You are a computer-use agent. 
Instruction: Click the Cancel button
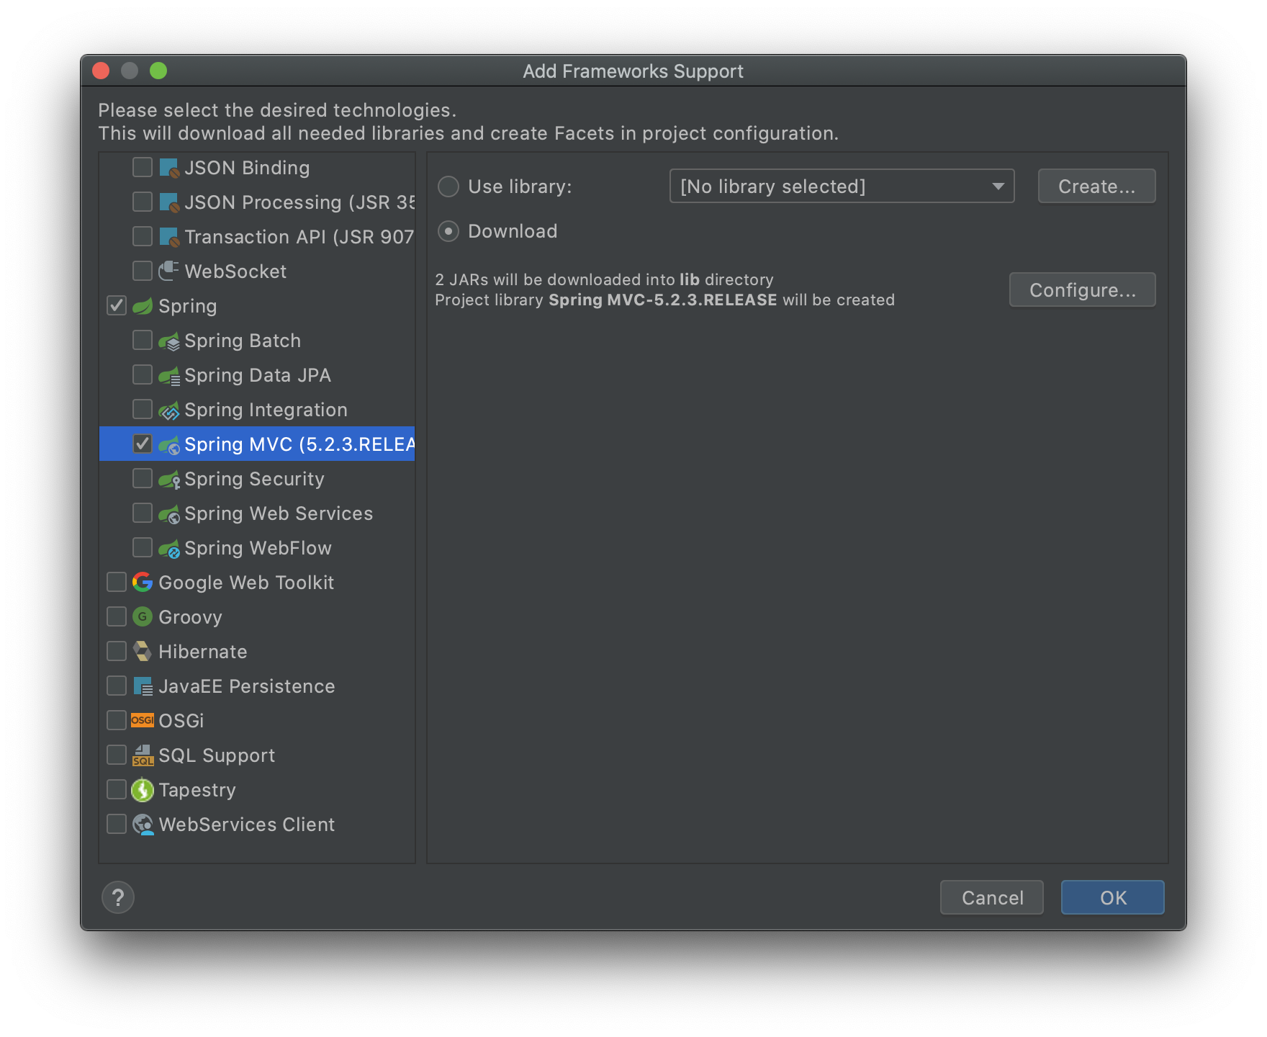[x=991, y=897]
